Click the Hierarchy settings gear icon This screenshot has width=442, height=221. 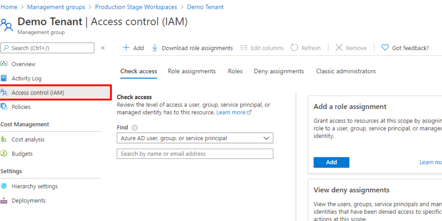pos(4,186)
